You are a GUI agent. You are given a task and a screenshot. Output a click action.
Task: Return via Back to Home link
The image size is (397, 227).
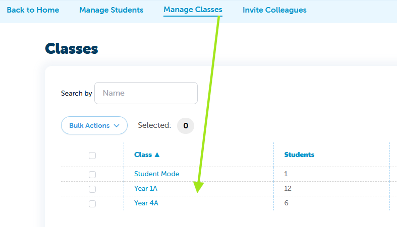coord(33,10)
